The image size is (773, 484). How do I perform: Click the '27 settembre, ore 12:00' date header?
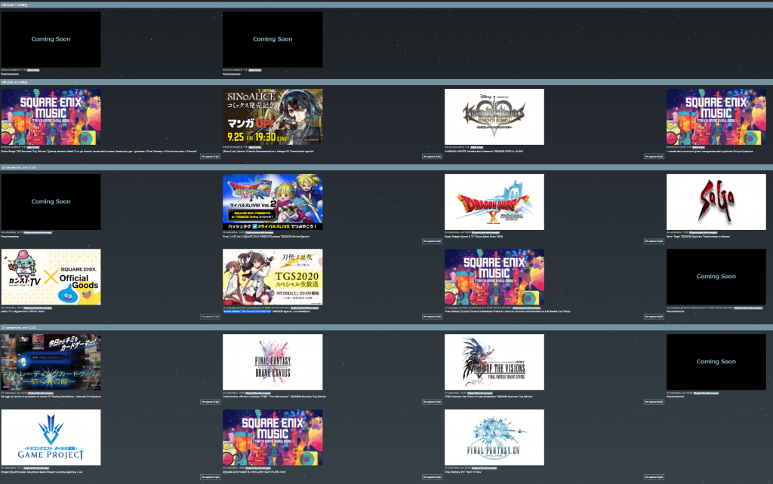(386, 327)
